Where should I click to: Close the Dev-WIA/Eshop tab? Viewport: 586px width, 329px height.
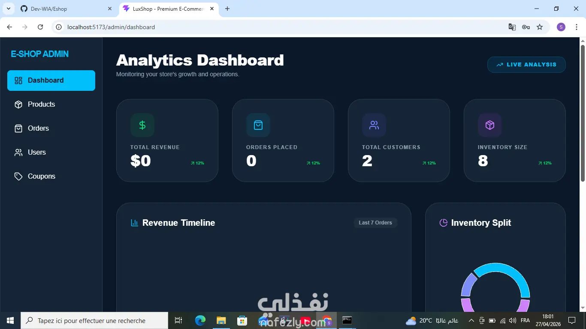click(x=110, y=9)
